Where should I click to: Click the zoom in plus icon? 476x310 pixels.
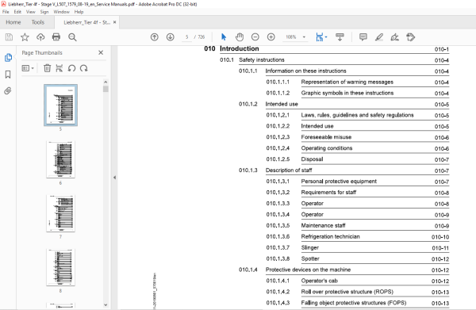click(271, 37)
